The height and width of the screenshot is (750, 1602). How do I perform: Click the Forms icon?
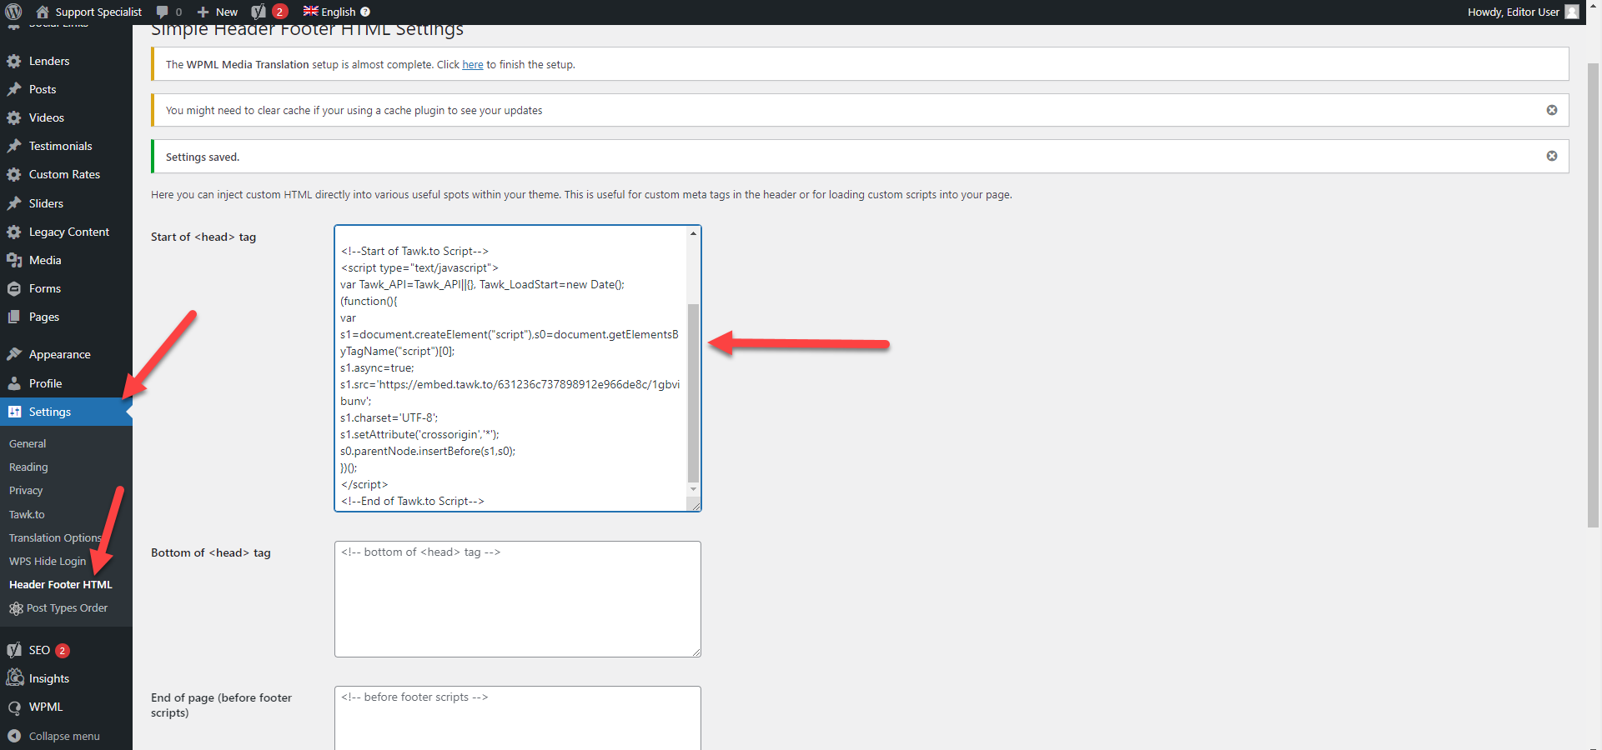tap(14, 288)
